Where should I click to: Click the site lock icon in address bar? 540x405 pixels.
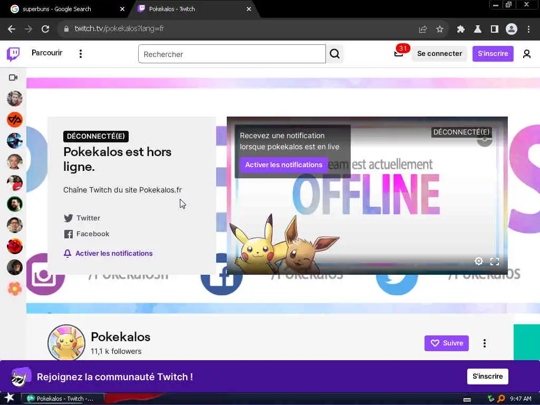66,29
